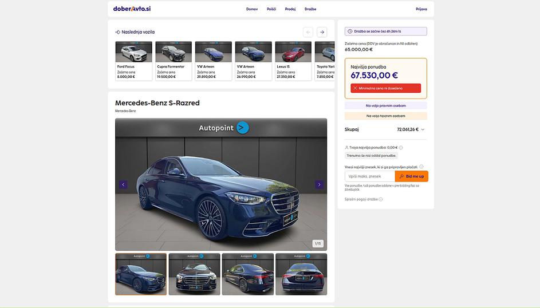Click info icon next to Splošni pogoji dražbe

tap(381, 199)
